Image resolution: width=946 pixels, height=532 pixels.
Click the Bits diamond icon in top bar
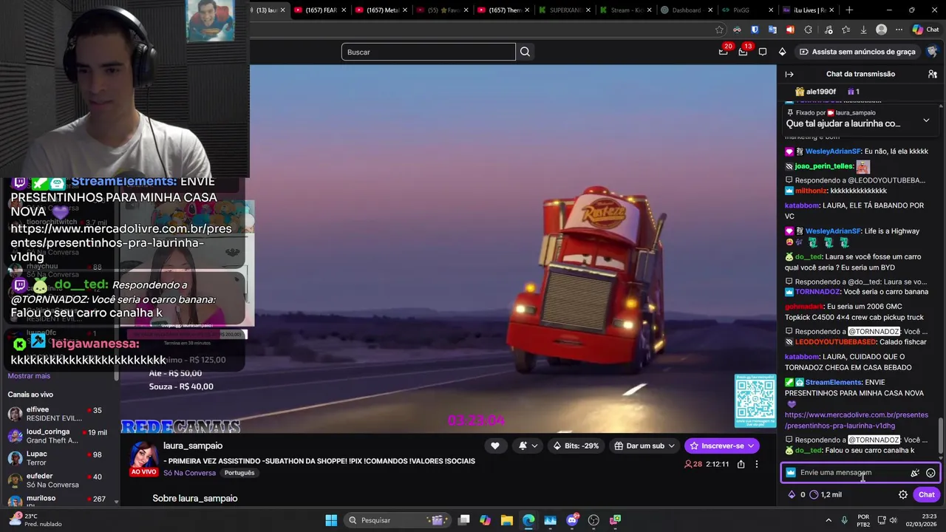coord(782,52)
